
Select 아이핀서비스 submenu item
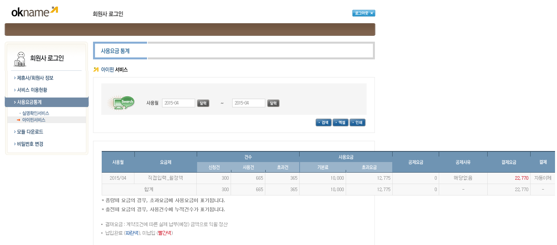coord(34,120)
